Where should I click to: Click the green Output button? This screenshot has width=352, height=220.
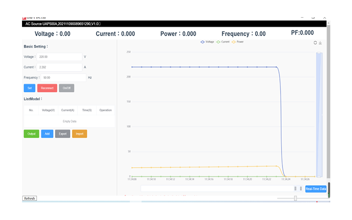click(31, 134)
